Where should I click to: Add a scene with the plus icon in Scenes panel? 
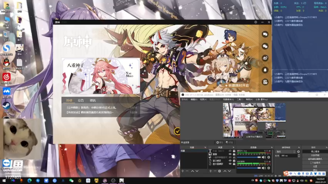(182, 171)
